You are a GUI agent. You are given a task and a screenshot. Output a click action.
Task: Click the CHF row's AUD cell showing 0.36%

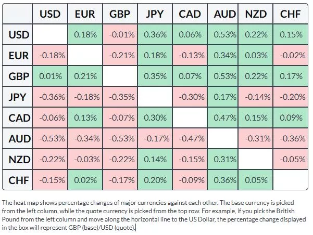pos(225,179)
